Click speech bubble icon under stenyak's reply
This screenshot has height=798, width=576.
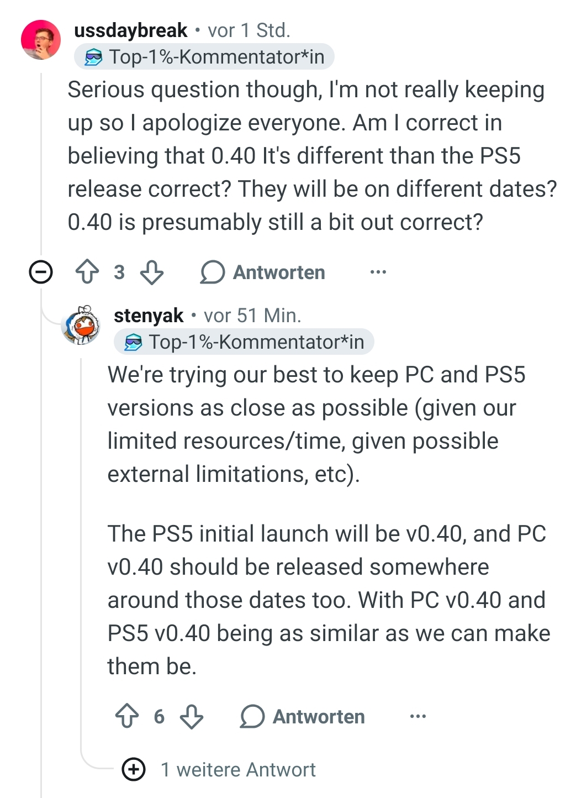(x=252, y=717)
